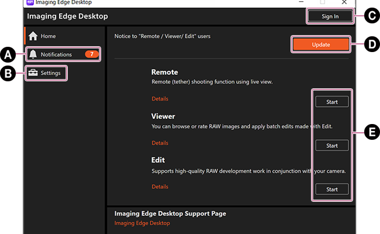This screenshot has width=380, height=234.
Task: Start the Viewer application
Action: (332, 146)
